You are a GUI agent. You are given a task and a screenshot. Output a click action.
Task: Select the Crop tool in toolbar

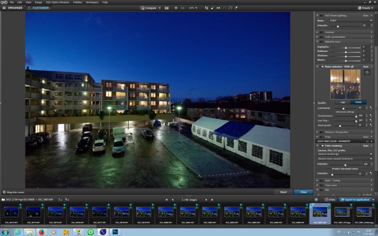[206, 8]
